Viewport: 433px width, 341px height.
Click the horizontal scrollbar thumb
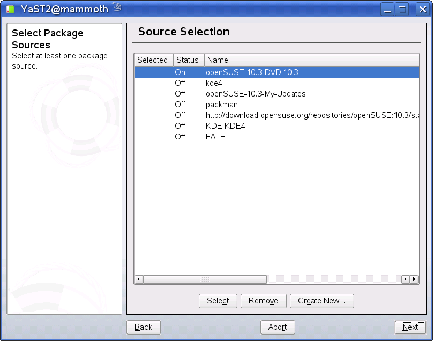point(205,279)
